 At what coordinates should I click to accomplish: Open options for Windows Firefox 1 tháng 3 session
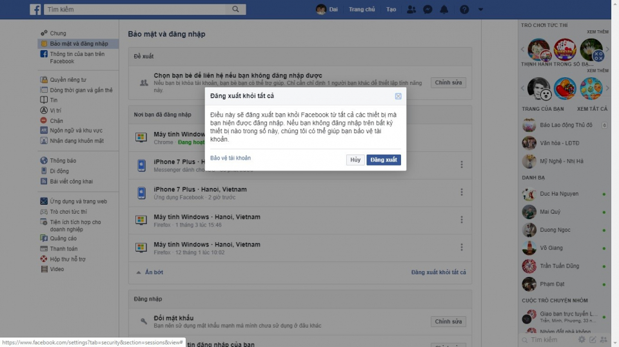(462, 220)
